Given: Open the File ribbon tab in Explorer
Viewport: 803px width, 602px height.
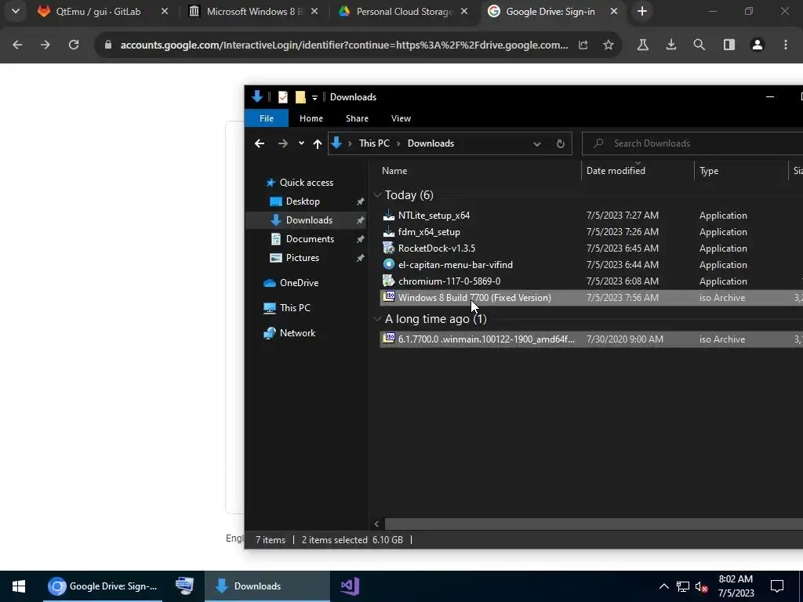Looking at the screenshot, I should click(267, 118).
